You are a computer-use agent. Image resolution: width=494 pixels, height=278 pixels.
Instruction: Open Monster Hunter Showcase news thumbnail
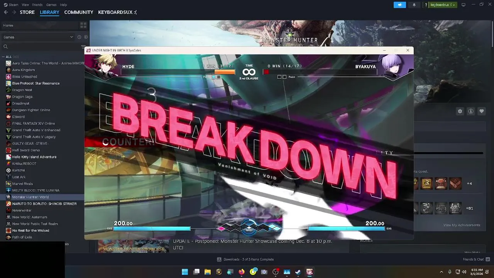click(134, 246)
